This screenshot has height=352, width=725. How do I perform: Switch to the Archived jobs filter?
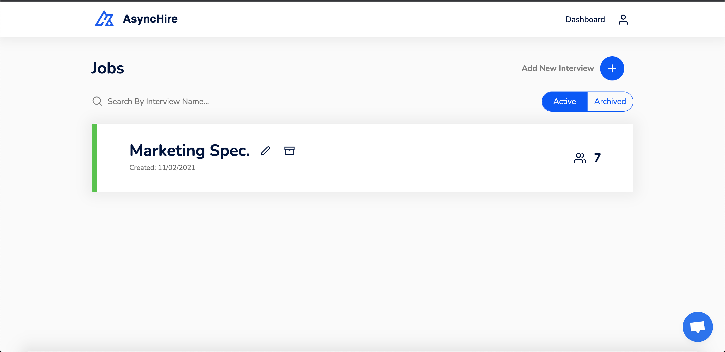(x=610, y=102)
